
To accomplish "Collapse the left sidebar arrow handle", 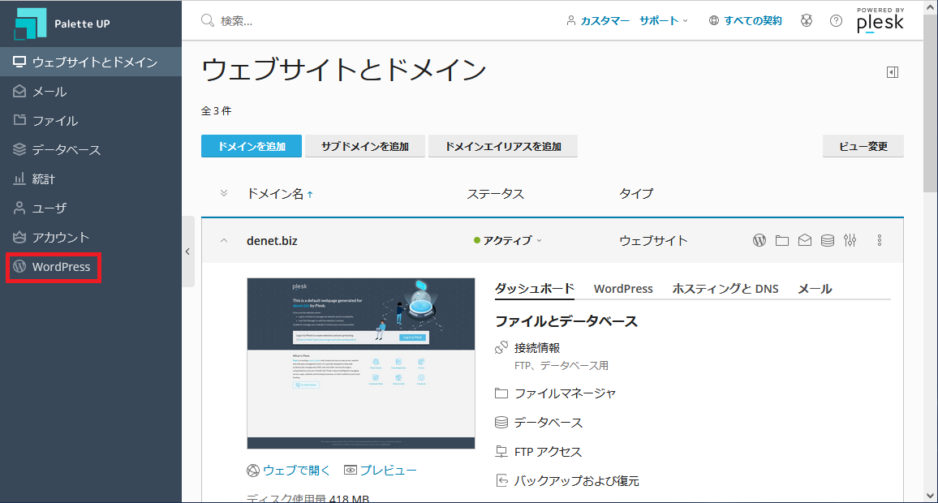I will coord(187,251).
